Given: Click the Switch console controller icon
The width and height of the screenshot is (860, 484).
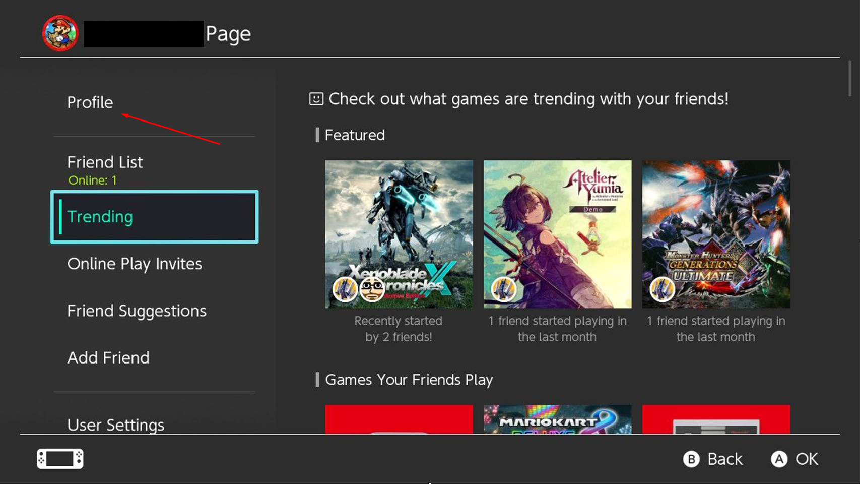Looking at the screenshot, I should point(60,459).
